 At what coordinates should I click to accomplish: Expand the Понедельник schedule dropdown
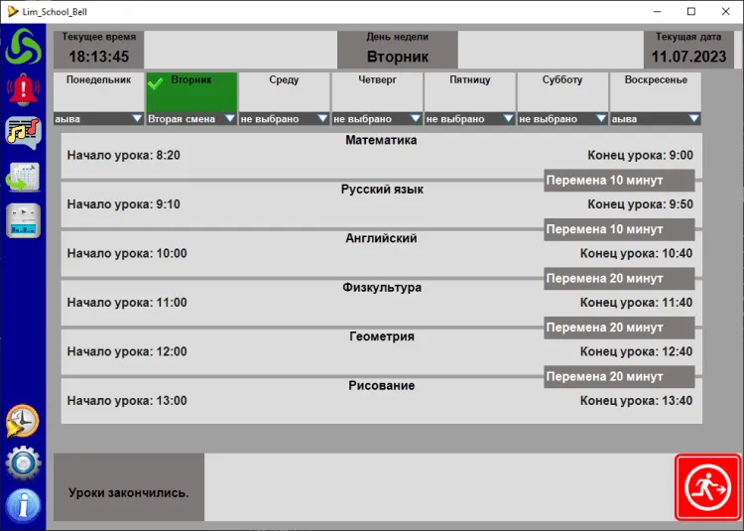(136, 119)
